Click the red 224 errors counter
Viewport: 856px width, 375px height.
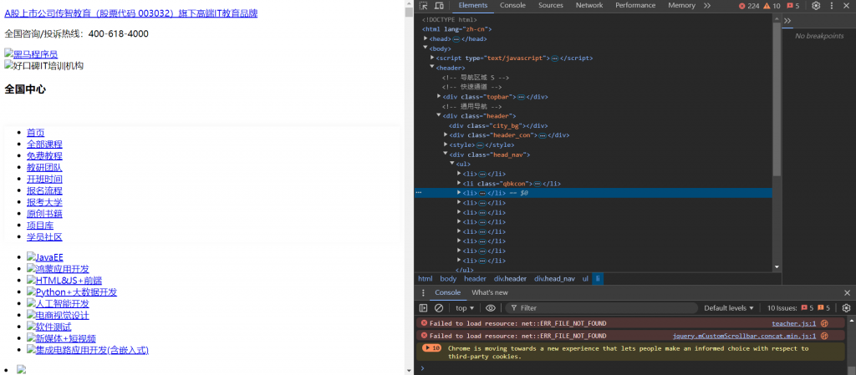(749, 6)
